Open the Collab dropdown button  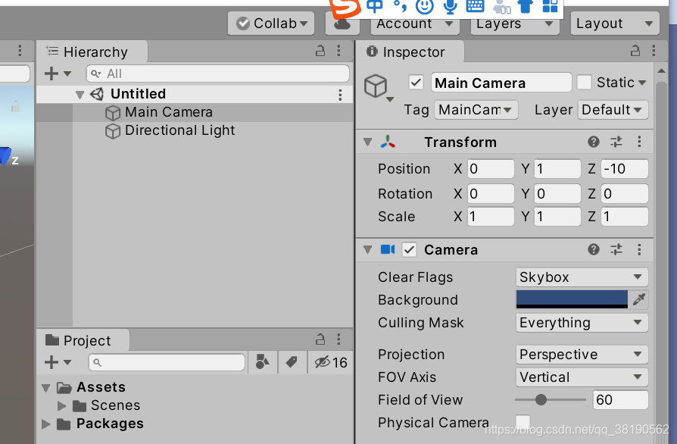tap(271, 23)
